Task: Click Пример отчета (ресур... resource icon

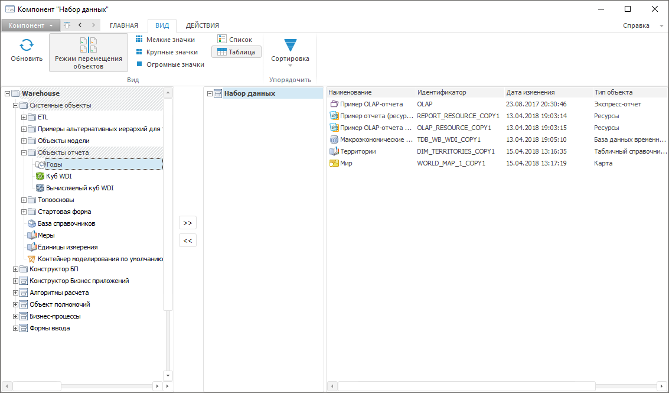Action: tap(334, 116)
